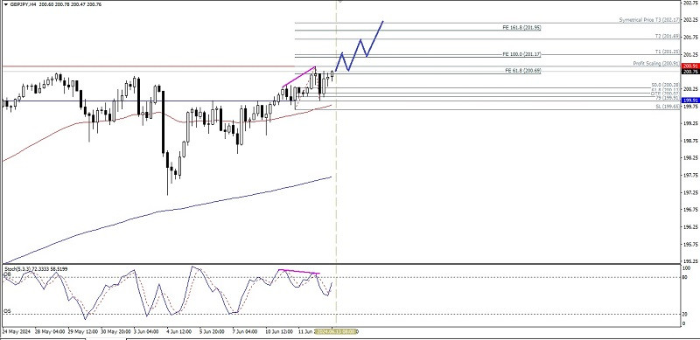
Task: Click the 197.25 price scale value
Action: tap(690, 193)
